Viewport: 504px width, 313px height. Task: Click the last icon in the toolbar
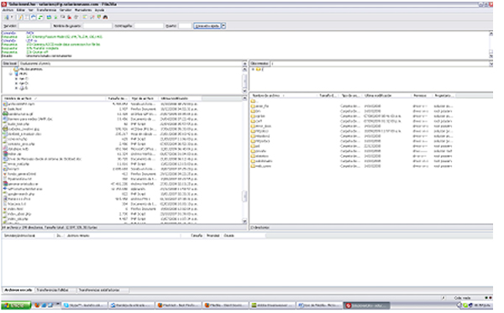[105, 17]
